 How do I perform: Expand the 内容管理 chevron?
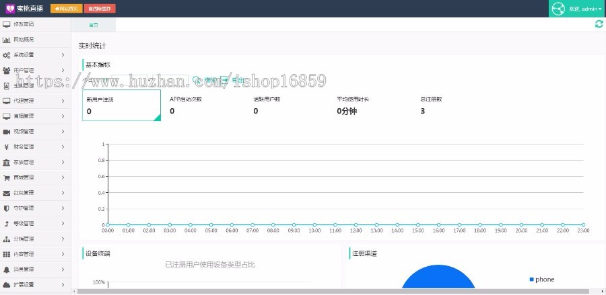tap(63, 254)
